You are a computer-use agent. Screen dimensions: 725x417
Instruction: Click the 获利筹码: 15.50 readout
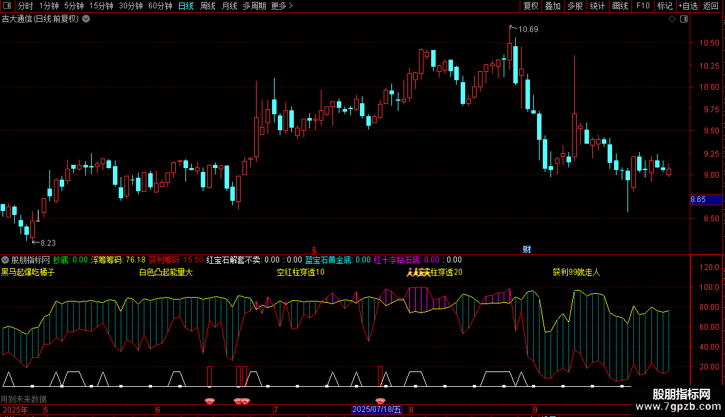(176, 260)
